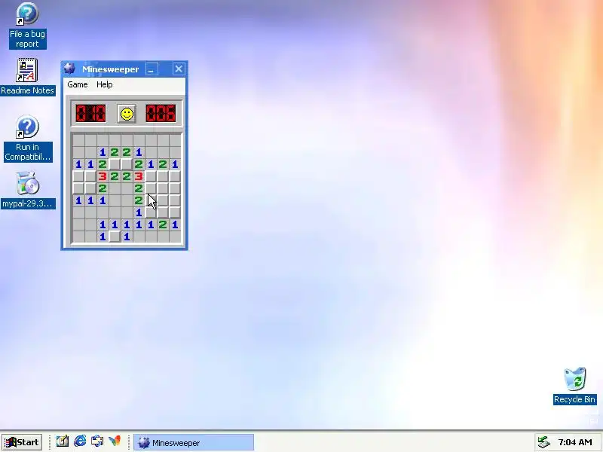Image resolution: width=603 pixels, height=452 pixels.
Task: Uncover the top-left covered cell of the left block
Action: click(x=78, y=176)
